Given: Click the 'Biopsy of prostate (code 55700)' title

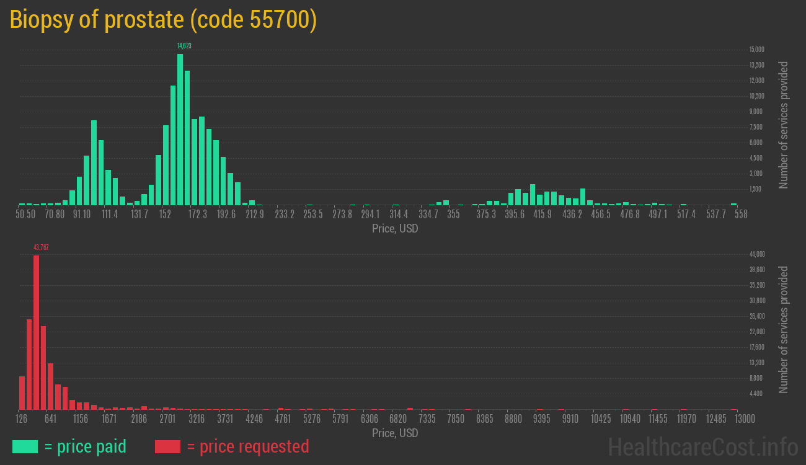Looking at the screenshot, I should point(164,20).
